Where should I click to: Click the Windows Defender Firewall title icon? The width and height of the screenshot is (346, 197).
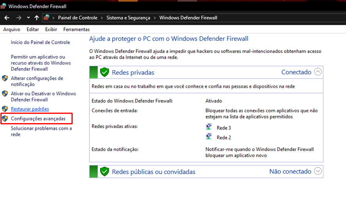[3, 6]
